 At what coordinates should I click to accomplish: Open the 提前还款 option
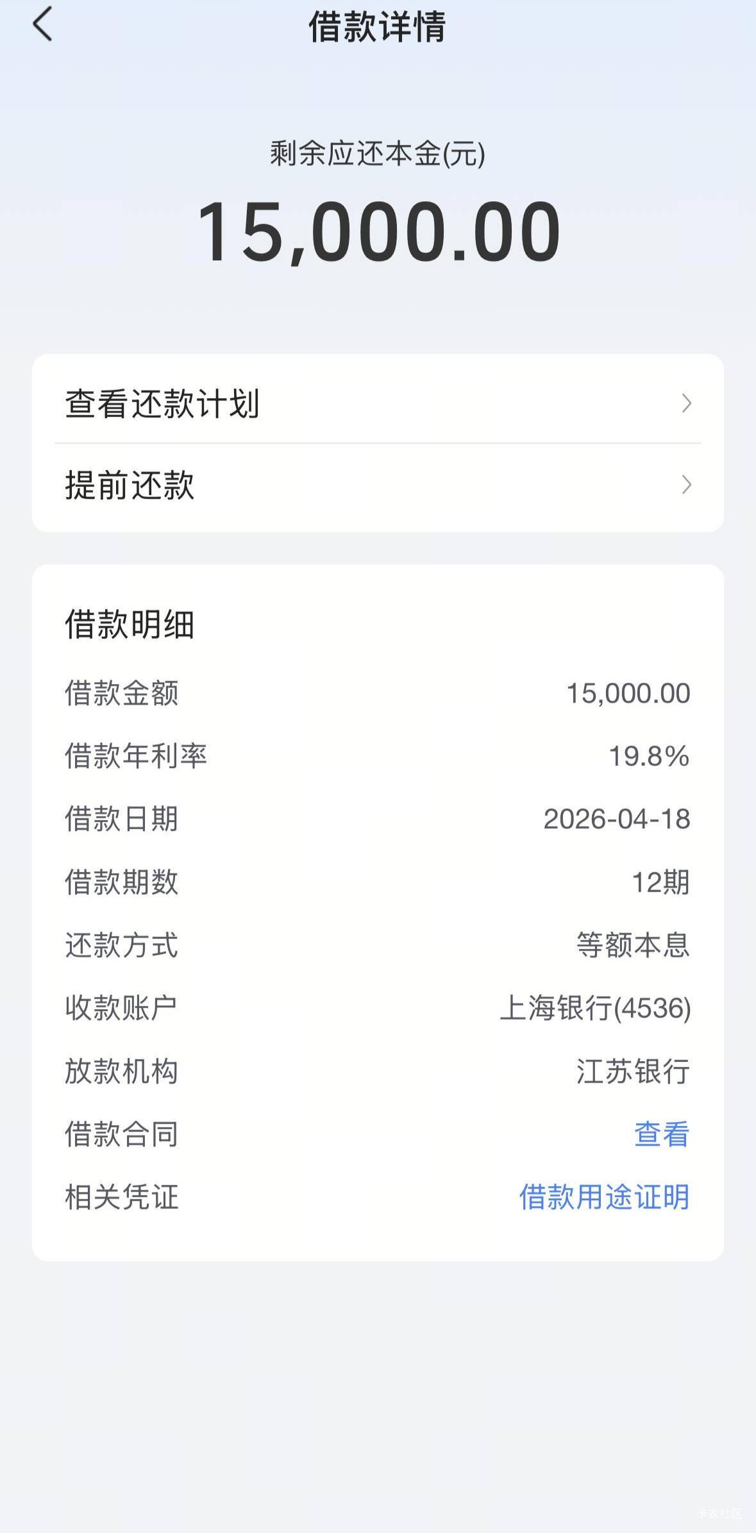tap(130, 485)
